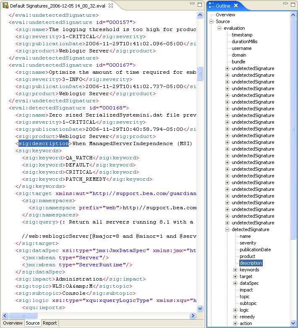Viewport: 298px width, 328px height.
Task: Click the Console subtopic value in editor
Action: (x=74, y=293)
